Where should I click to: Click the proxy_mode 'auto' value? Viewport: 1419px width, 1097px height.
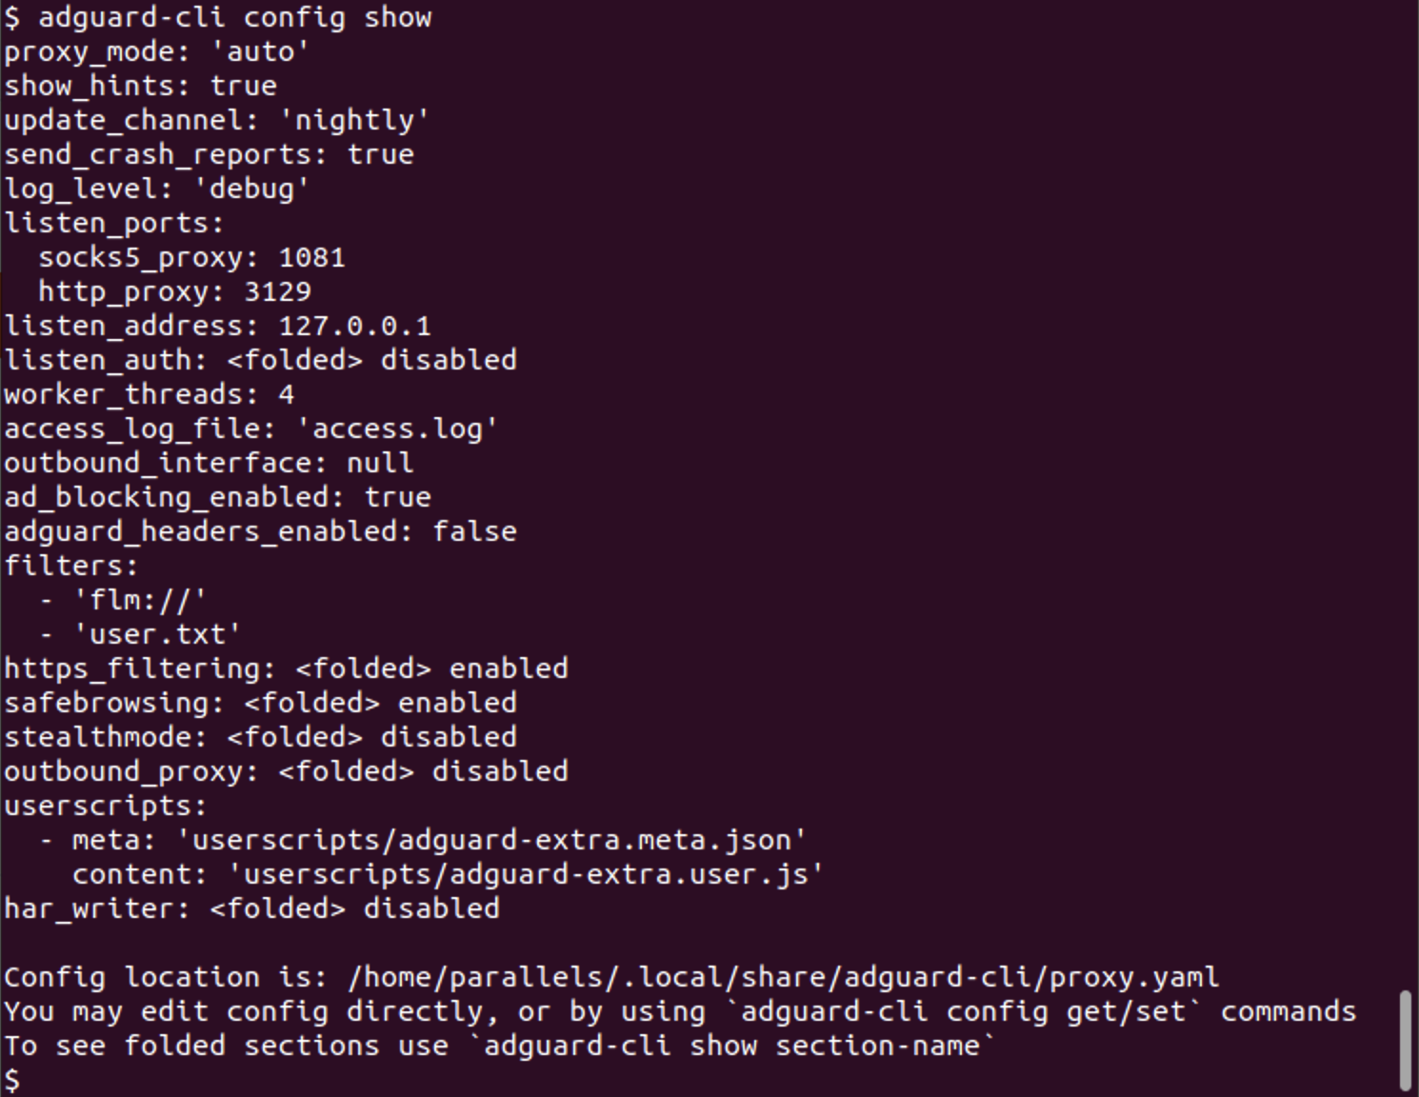(x=260, y=51)
